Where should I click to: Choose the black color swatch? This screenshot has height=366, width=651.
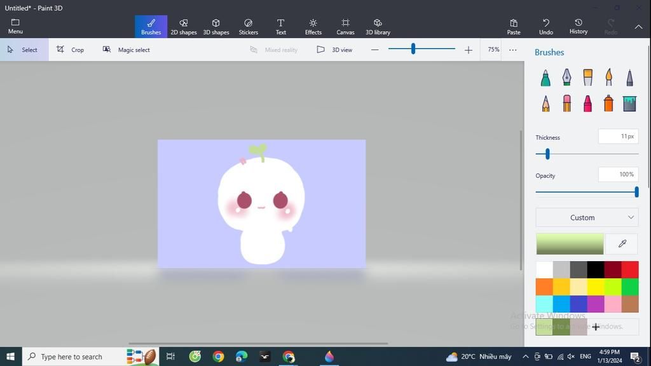click(596, 269)
